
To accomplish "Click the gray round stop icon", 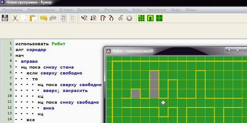I will click(x=129, y=18).
